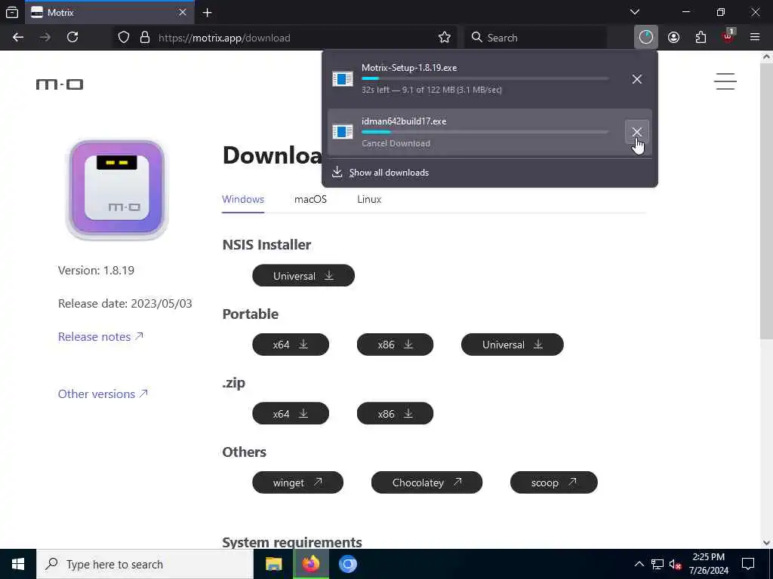
Task: Go forward with the arrow button
Action: click(45, 38)
